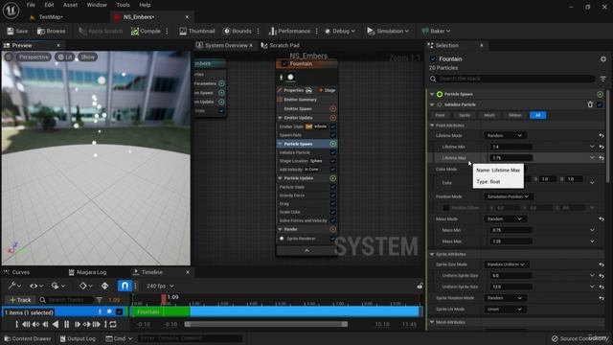Screen dimensions: 613x345
Task: Add module to Particle Spawn in Selection
Action: pos(601,94)
